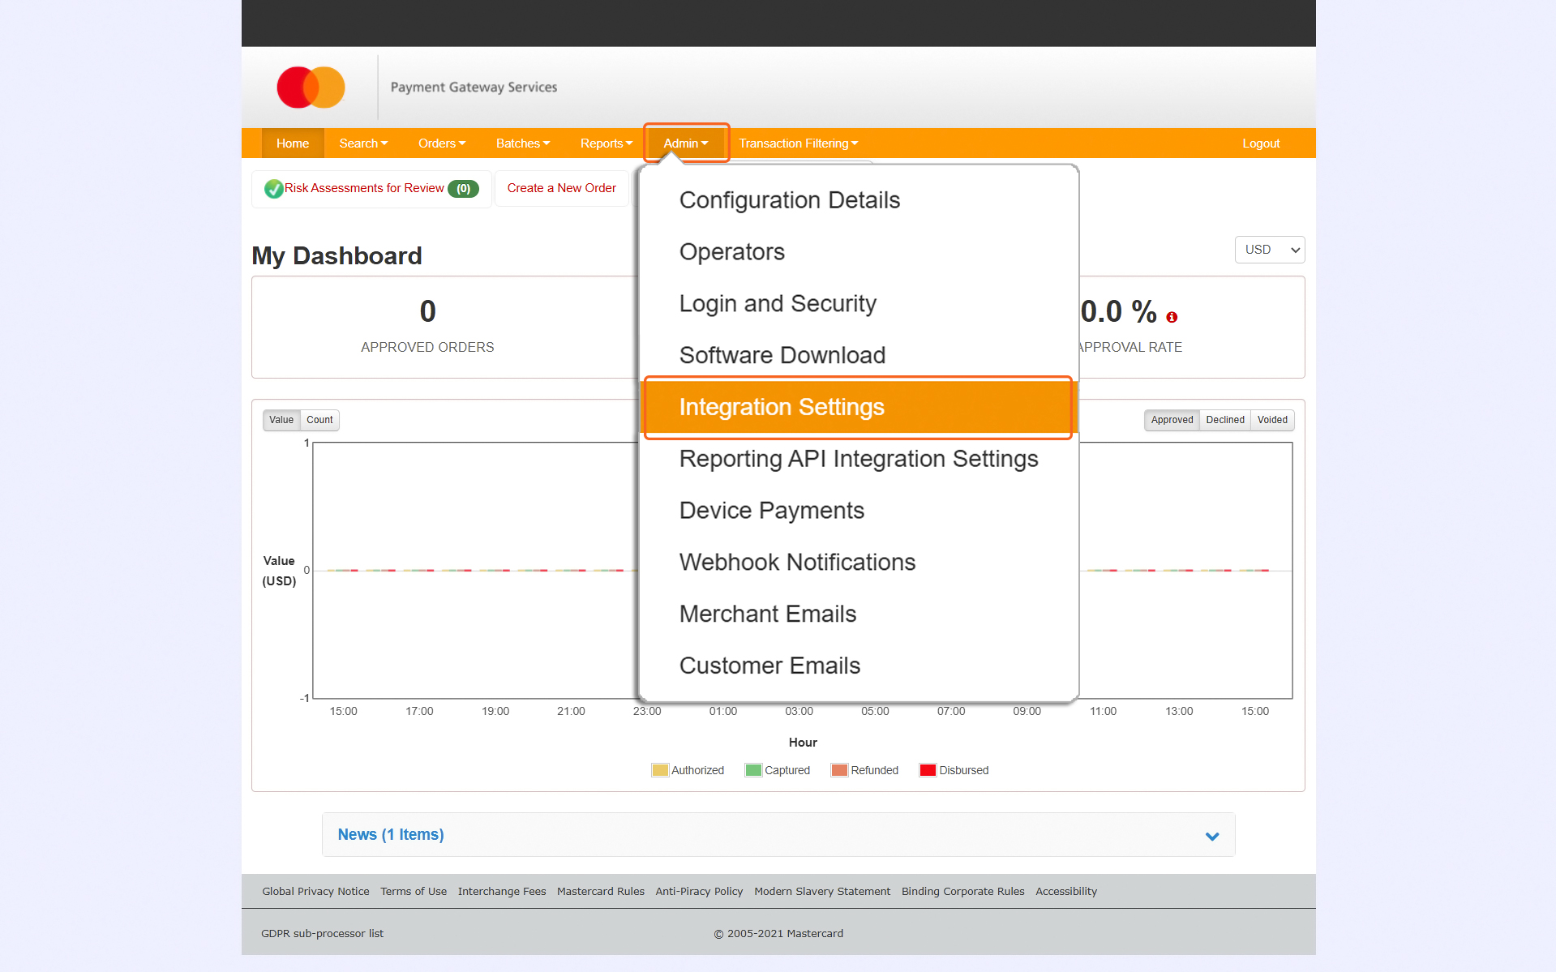Toggle chart to Value view
This screenshot has height=972, width=1556.
click(x=281, y=420)
